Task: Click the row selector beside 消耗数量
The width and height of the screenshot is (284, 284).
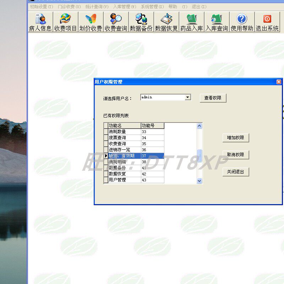Action: 106,132
